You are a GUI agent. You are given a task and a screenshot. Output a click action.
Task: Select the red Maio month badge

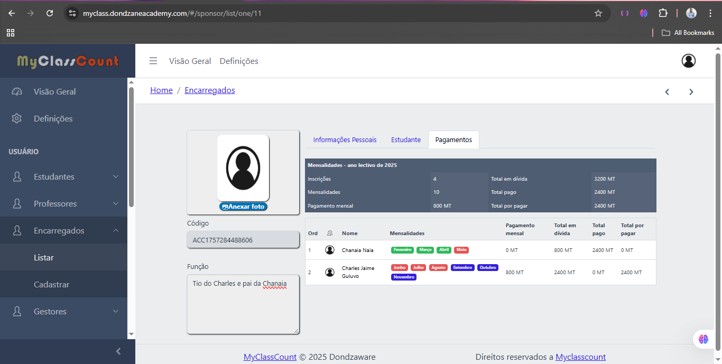[461, 250]
